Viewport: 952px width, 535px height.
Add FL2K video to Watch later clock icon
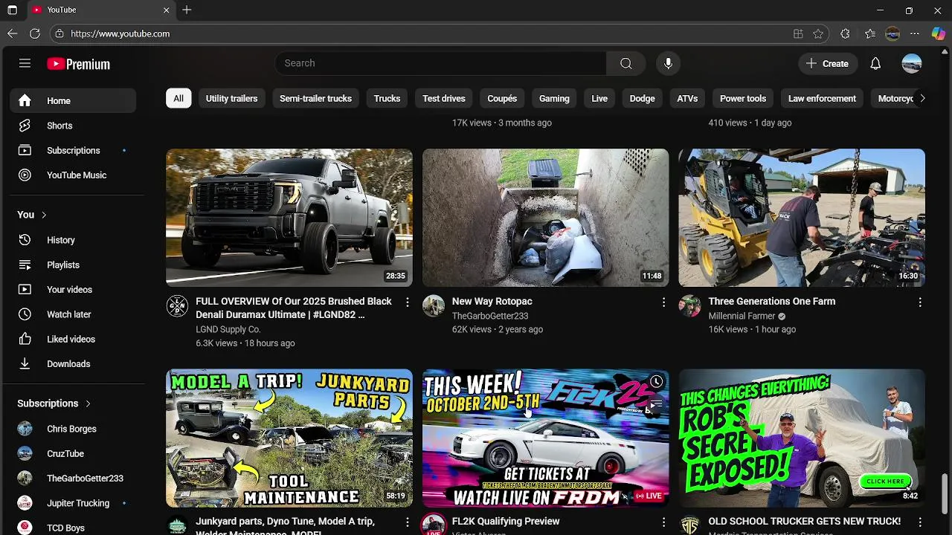(656, 382)
